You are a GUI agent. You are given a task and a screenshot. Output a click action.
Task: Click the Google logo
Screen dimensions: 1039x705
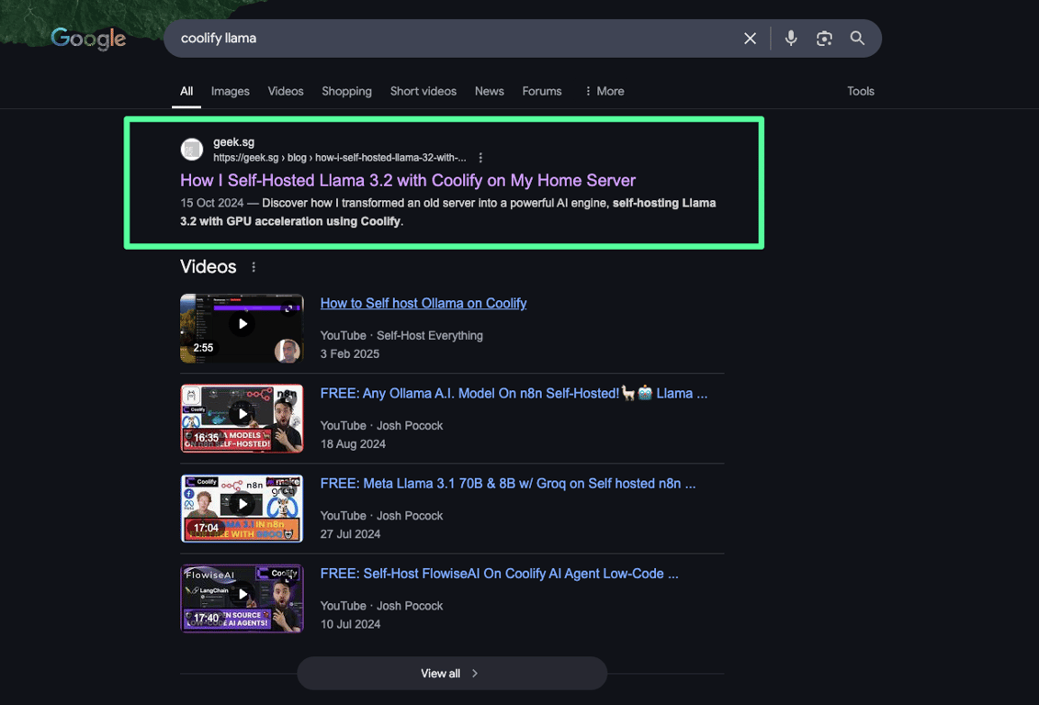pos(88,39)
